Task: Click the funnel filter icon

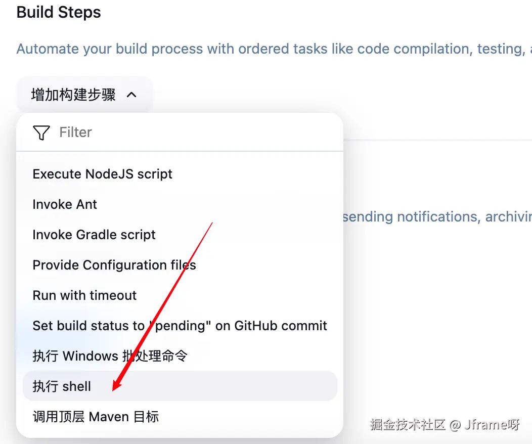Action: click(x=41, y=132)
